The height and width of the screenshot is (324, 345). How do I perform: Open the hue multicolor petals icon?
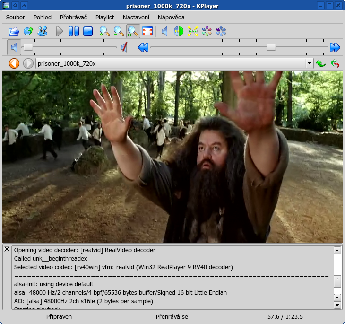pyautogui.click(x=207, y=31)
